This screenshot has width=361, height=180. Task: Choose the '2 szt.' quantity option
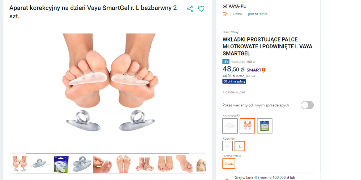click(228, 163)
